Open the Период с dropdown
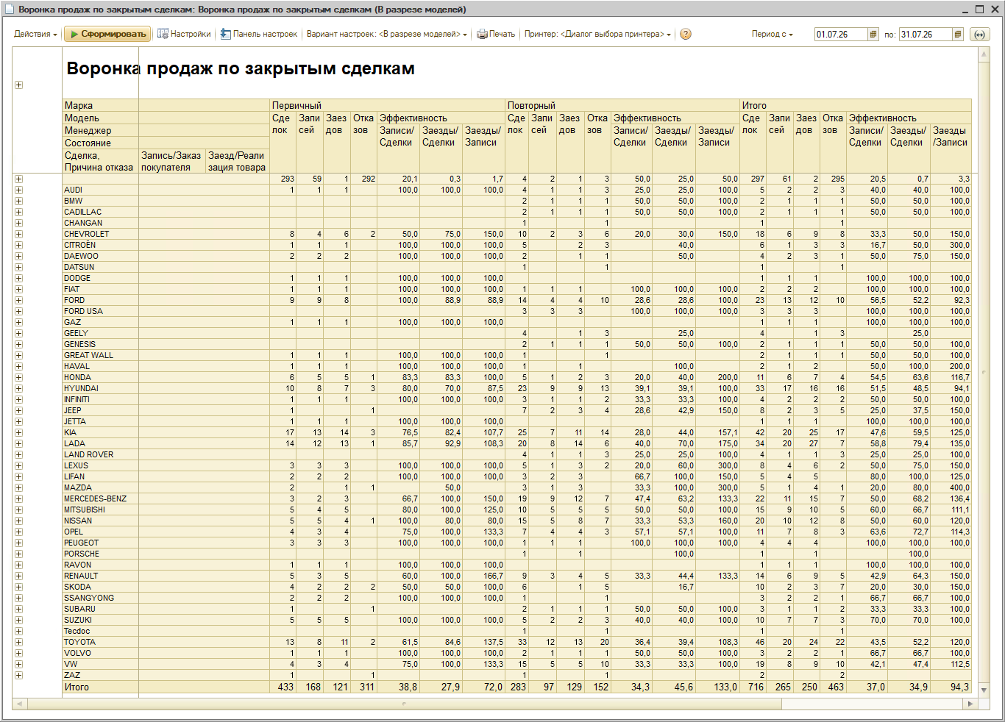Viewport: 1005px width, 722px height. 773,34
